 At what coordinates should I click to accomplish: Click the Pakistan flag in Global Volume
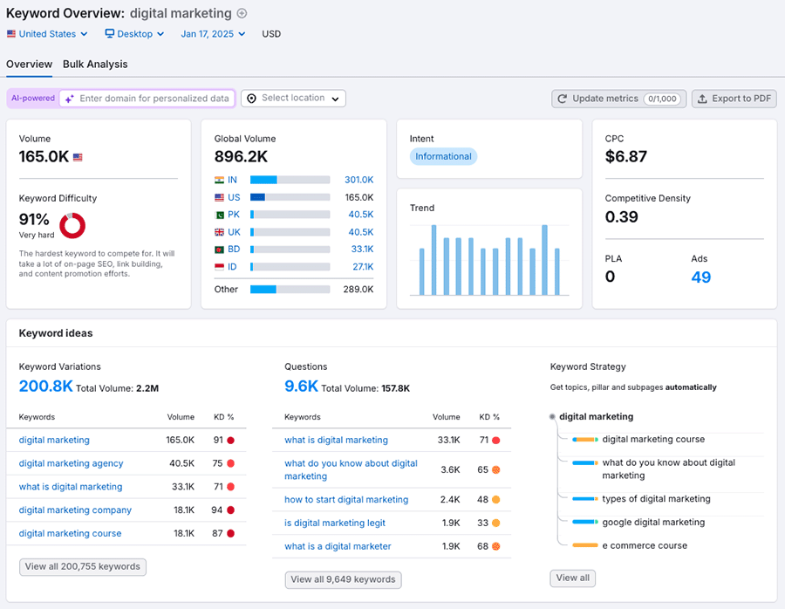click(x=219, y=215)
